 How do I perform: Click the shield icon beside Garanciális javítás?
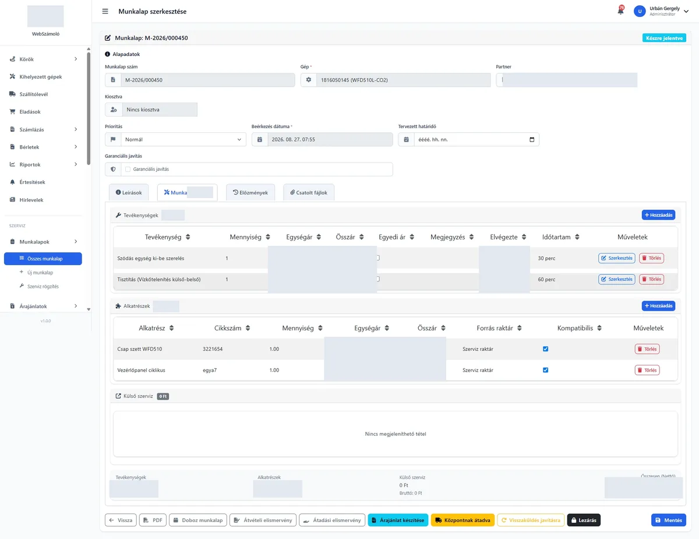pyautogui.click(x=113, y=169)
